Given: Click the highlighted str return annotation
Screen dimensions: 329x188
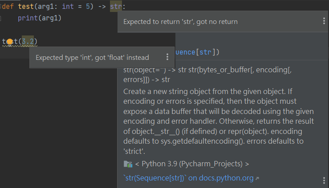Looking at the screenshot, I should 116,7.
